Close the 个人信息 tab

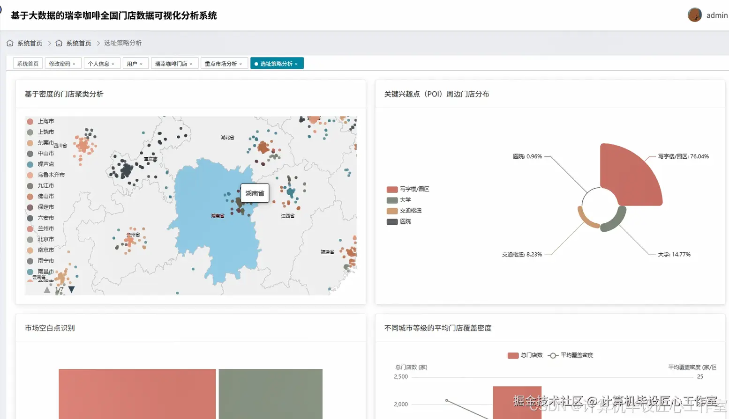(113, 64)
